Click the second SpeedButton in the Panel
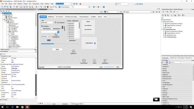The image size is (194, 109). 88,29
